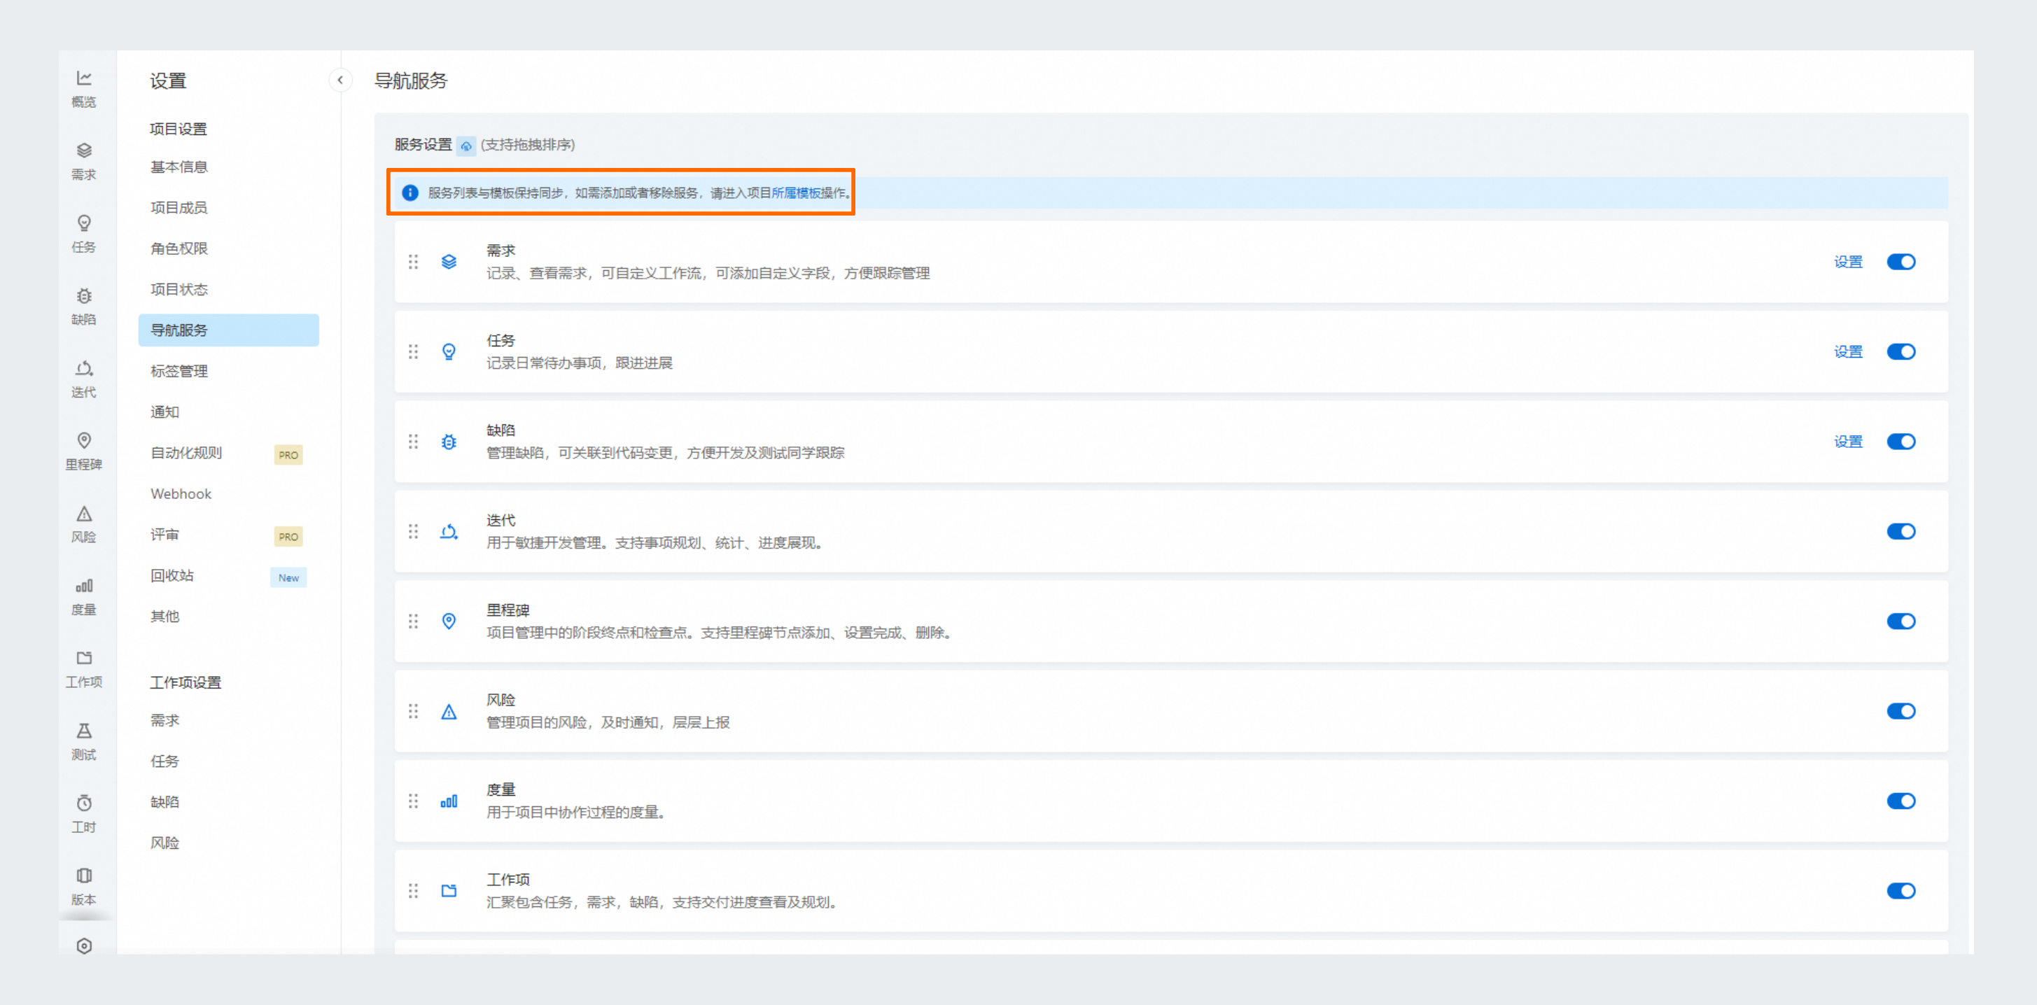Toggle off the 里程碑 service switch

point(1901,621)
